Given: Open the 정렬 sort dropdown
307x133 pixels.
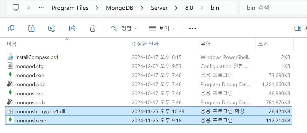Looking at the screenshot, I should pyautogui.click(x=124, y=29).
